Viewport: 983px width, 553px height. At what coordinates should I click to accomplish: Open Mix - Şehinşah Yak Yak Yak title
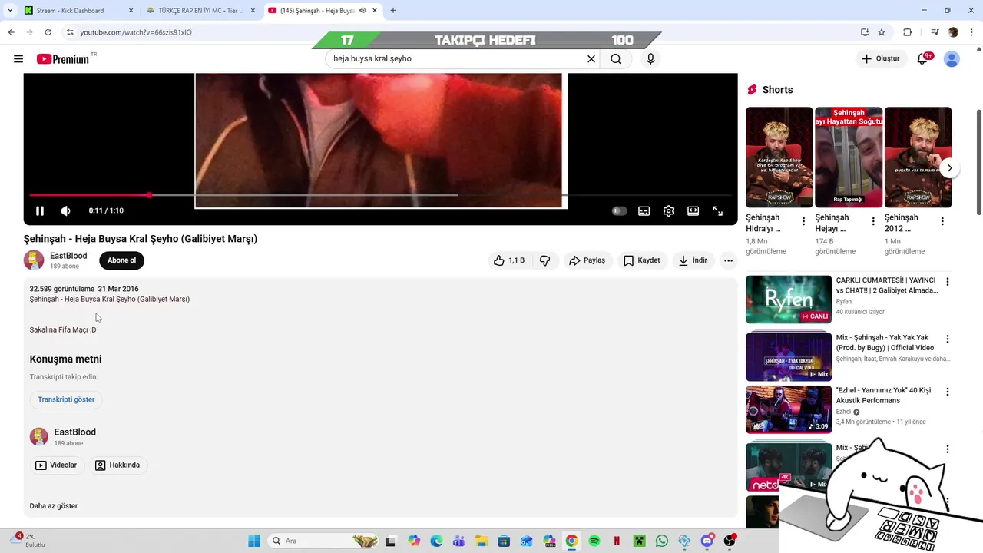click(885, 343)
